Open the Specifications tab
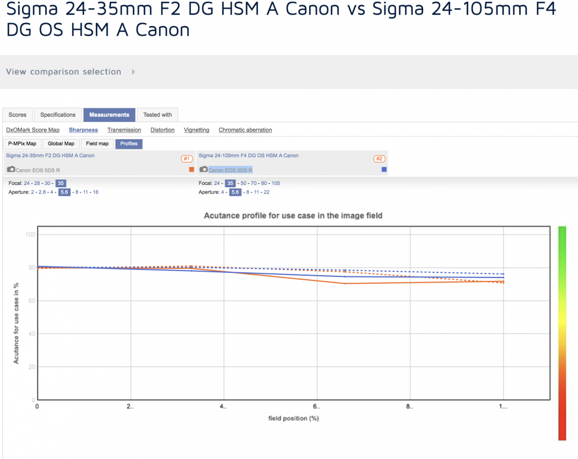The height and width of the screenshot is (459, 578). pyautogui.click(x=58, y=114)
